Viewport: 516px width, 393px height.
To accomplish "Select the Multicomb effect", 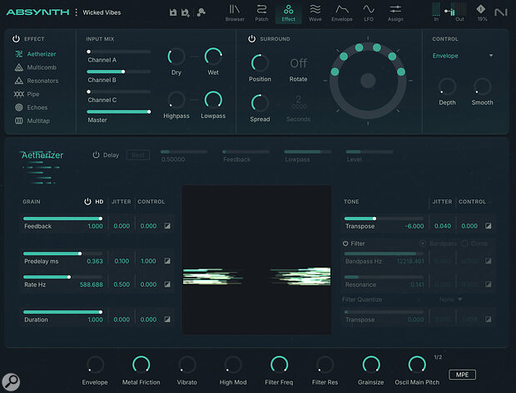I will pos(36,67).
